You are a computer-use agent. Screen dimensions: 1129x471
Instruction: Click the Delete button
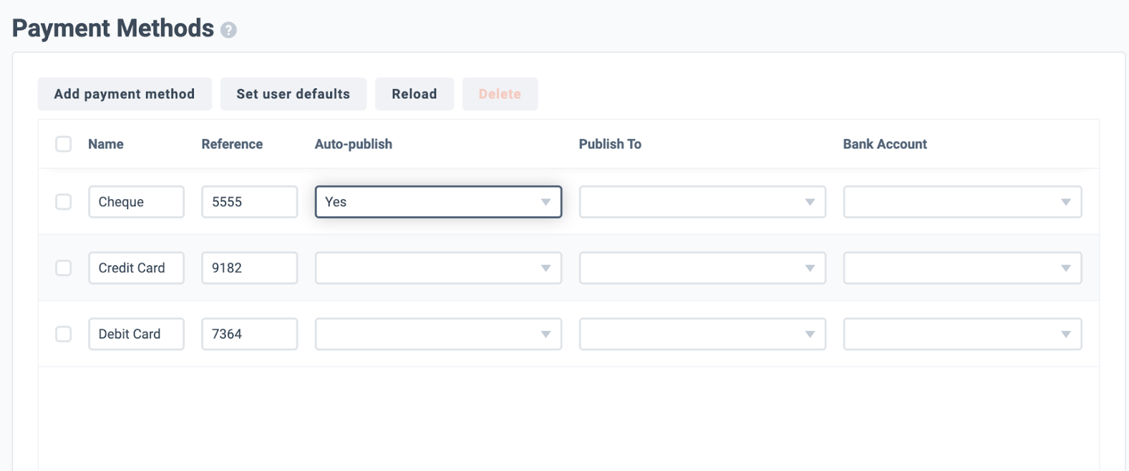click(500, 94)
